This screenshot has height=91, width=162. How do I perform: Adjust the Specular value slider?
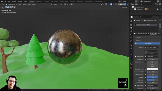click(x=152, y=80)
